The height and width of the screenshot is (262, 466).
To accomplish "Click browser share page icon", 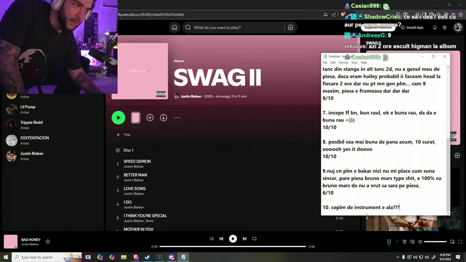I will pyautogui.click(x=334, y=15).
